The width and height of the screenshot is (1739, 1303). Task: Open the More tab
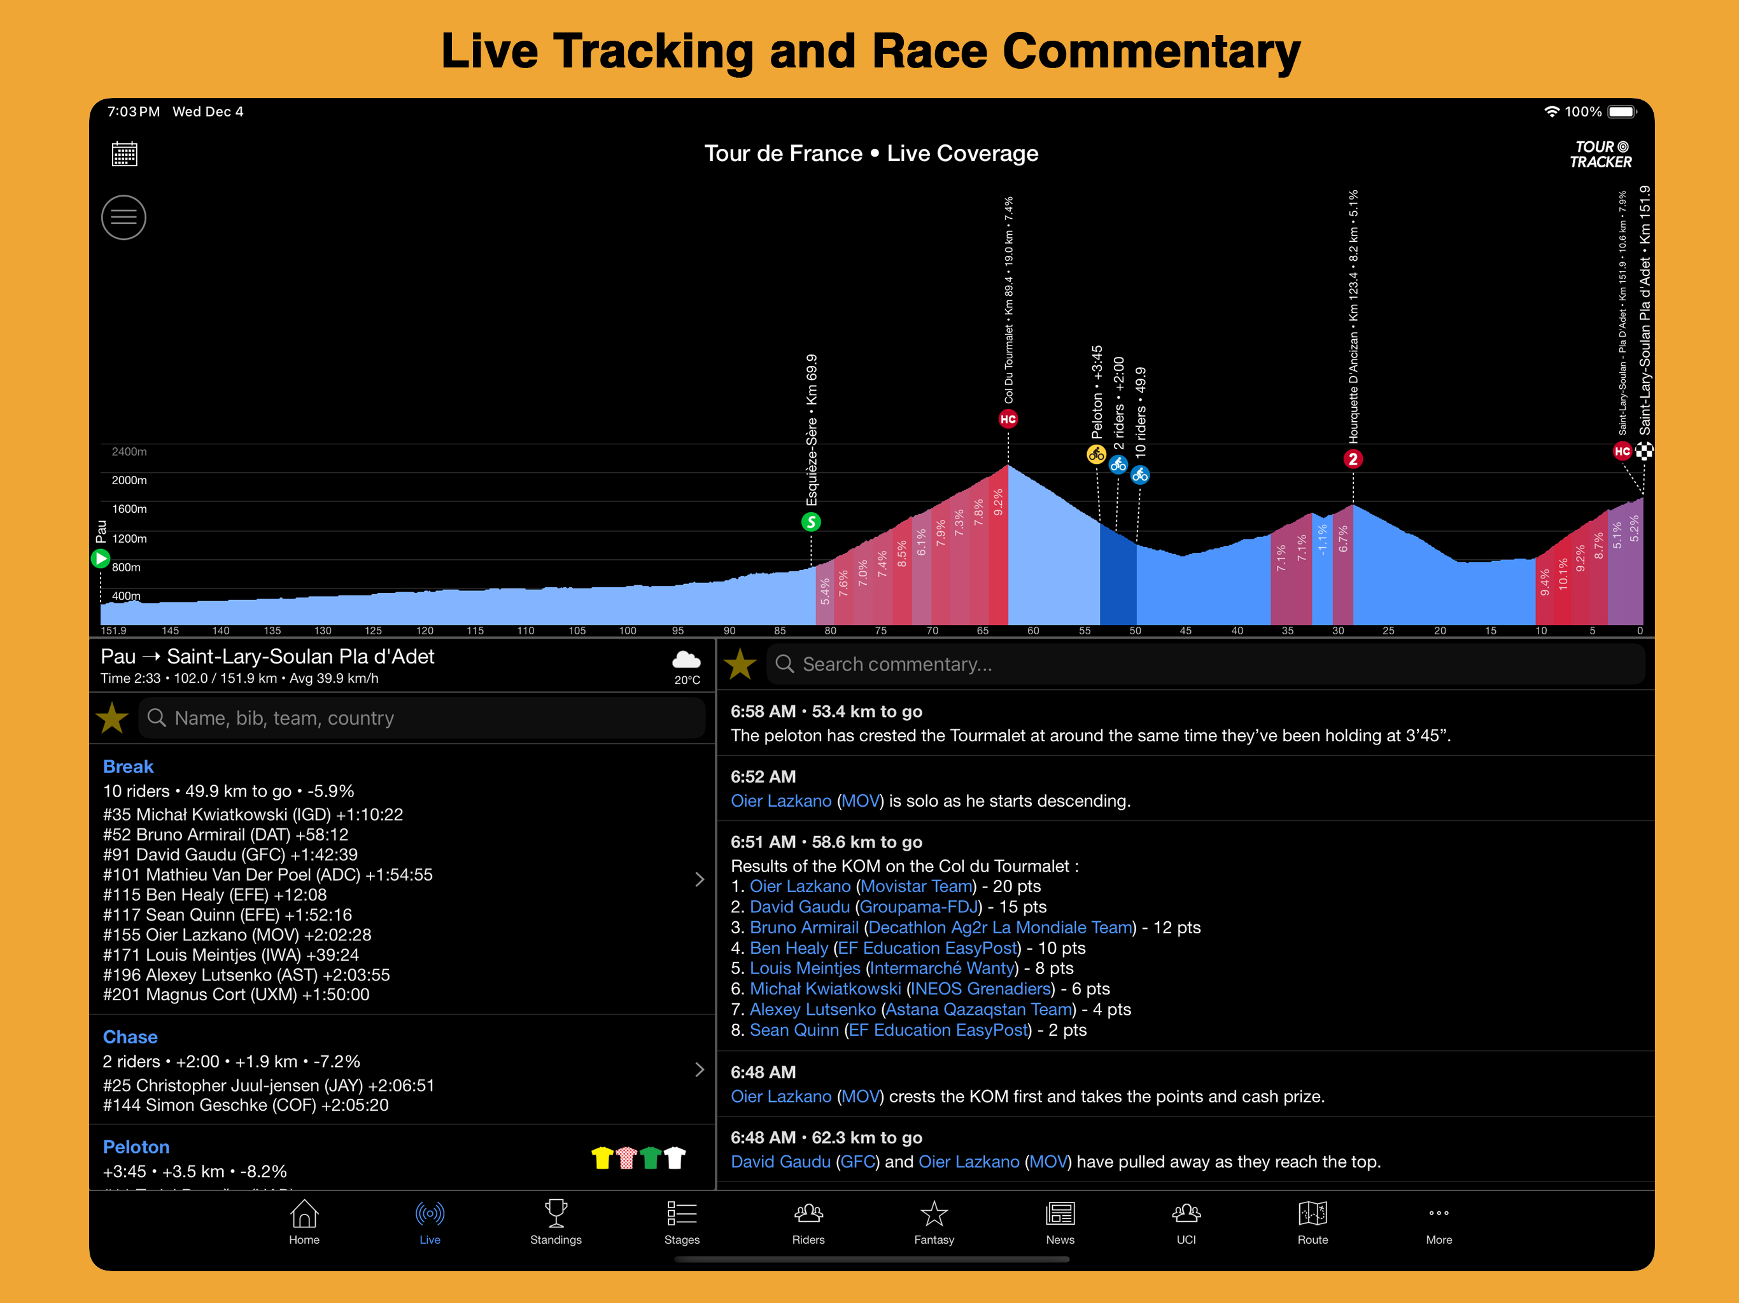click(1439, 1223)
